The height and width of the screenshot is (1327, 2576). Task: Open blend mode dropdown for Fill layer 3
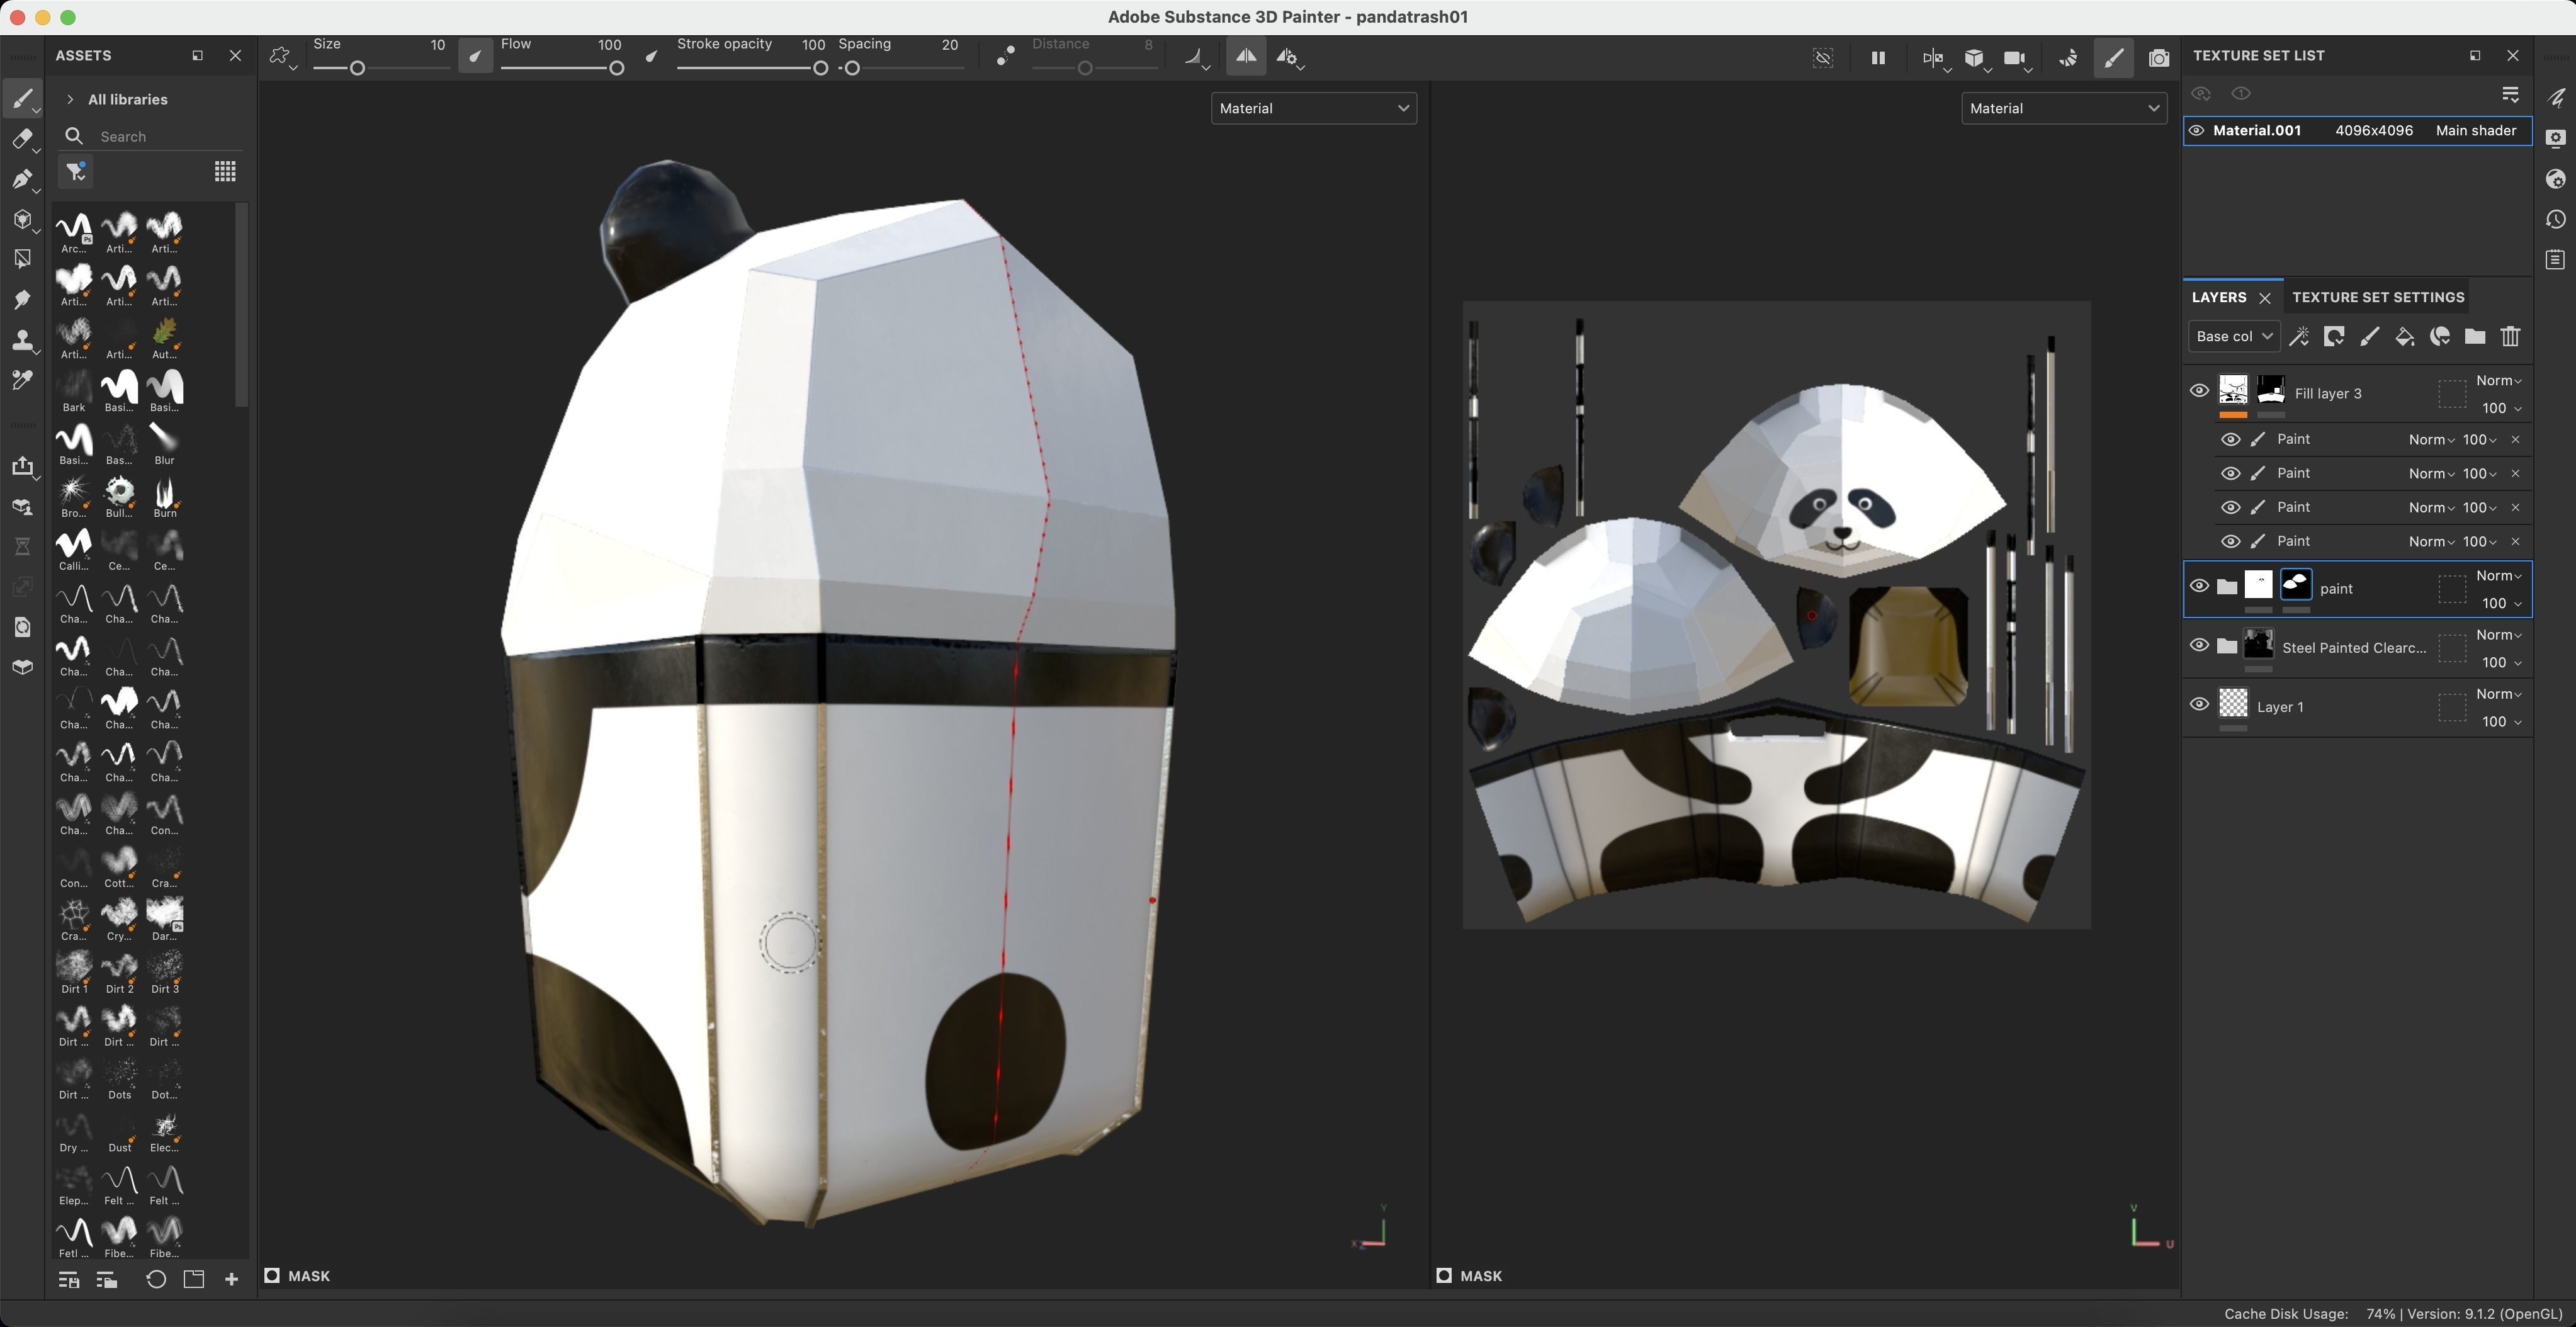2498,380
